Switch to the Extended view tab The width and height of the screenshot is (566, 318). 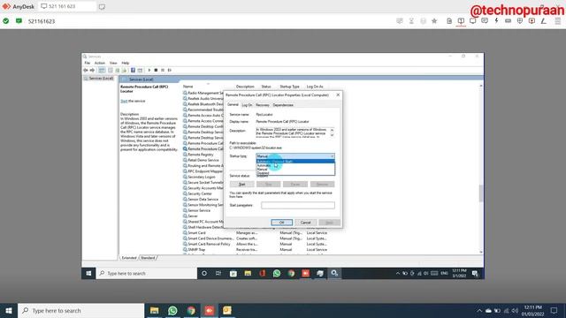tap(129, 258)
